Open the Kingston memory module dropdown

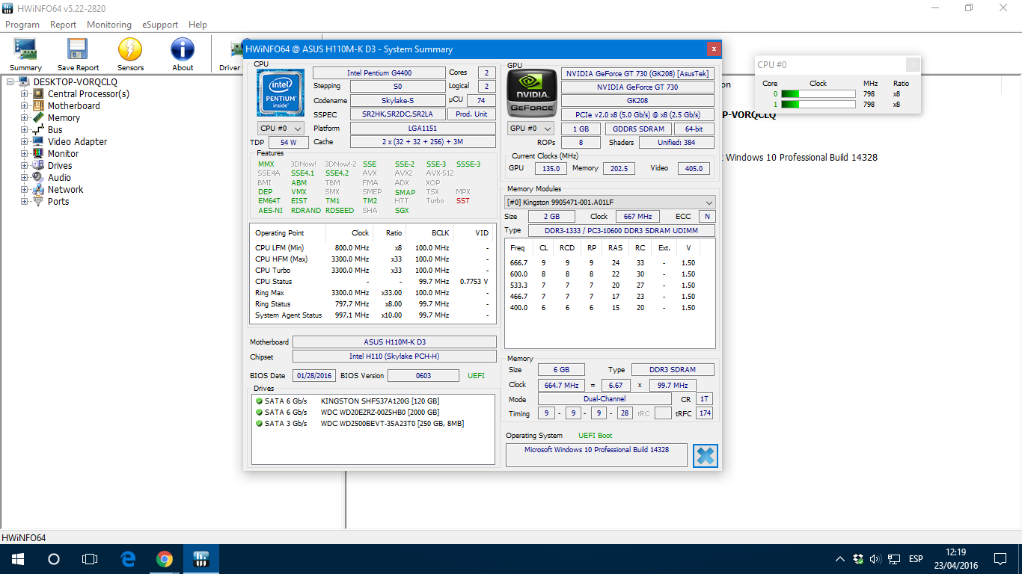[x=610, y=203]
